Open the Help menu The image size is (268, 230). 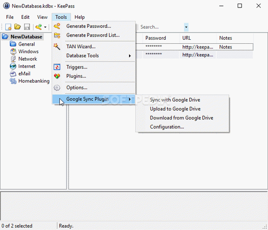(80, 17)
